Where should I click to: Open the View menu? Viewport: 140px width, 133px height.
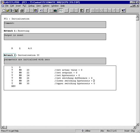pyautogui.click(x=38, y=6)
